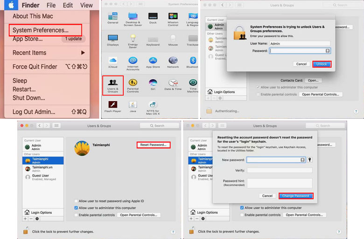Screen dimensions: 364x239
Task: Toggle Enable parental controls below Change Password dialog
Action: [242, 215]
